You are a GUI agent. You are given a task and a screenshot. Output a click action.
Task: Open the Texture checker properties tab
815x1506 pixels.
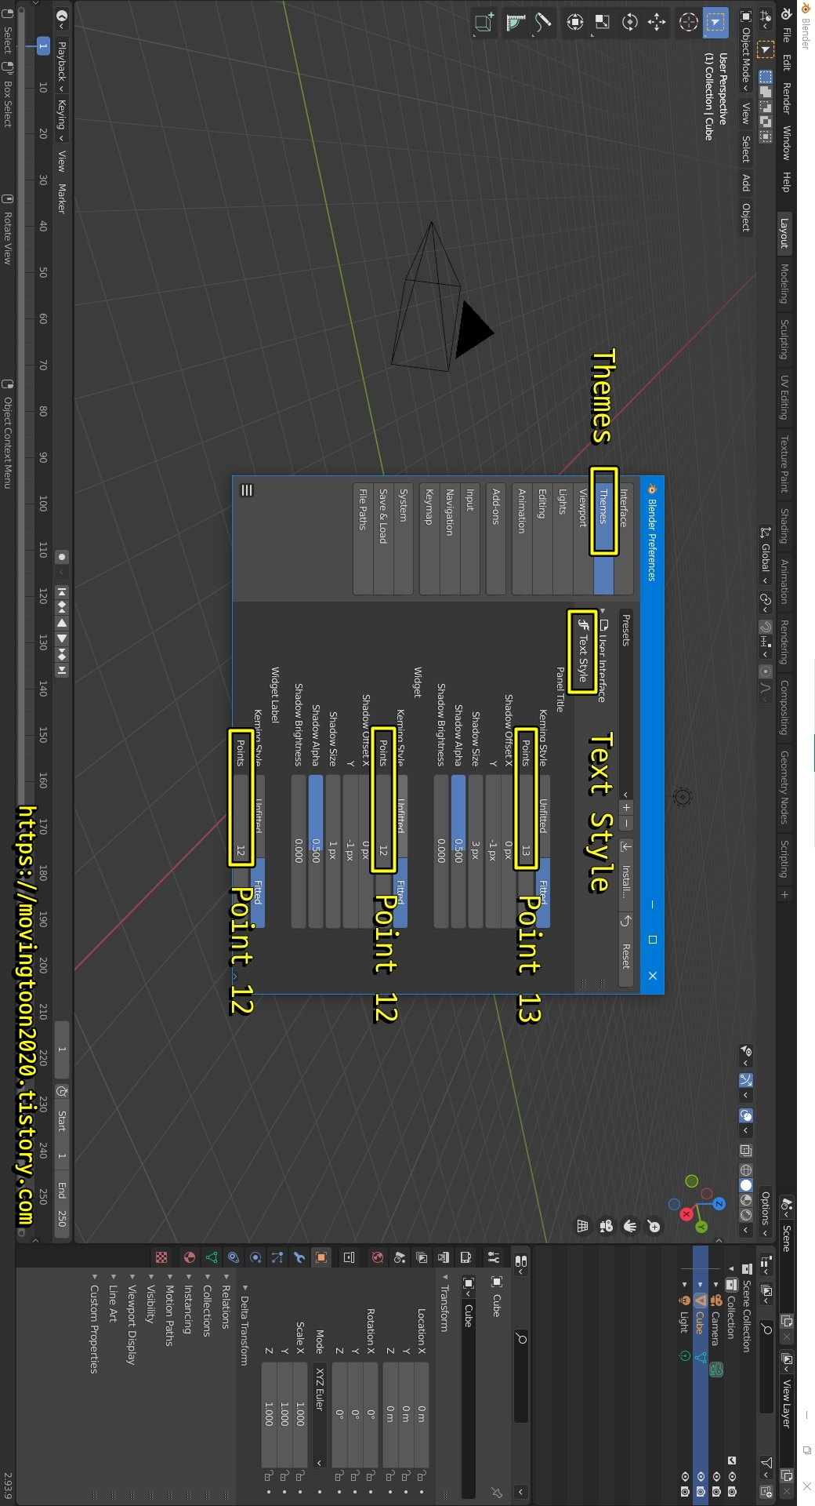click(161, 1257)
